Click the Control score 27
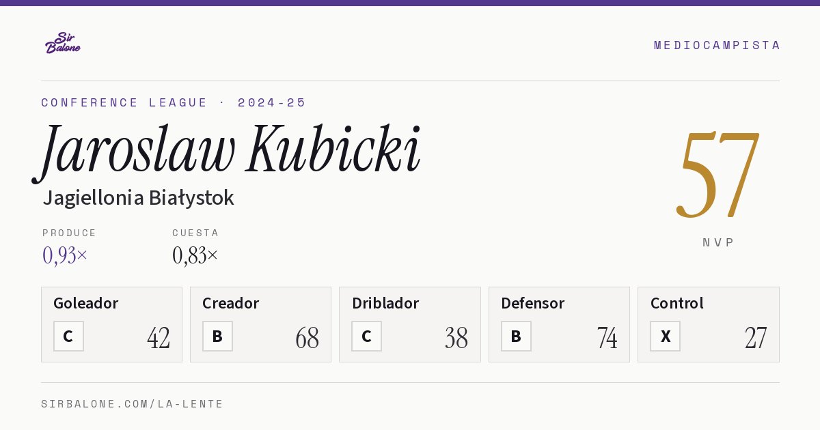820x430 pixels. click(x=756, y=338)
